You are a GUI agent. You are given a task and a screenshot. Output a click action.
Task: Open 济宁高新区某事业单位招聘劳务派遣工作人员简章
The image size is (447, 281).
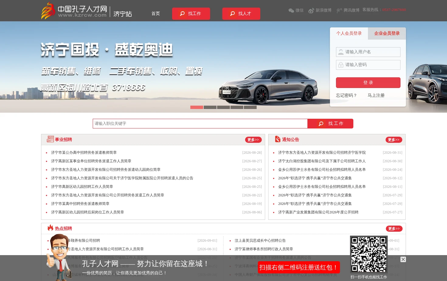tap(91, 161)
